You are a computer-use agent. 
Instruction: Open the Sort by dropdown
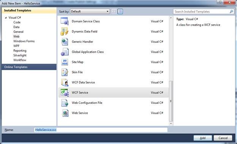pos(90,11)
